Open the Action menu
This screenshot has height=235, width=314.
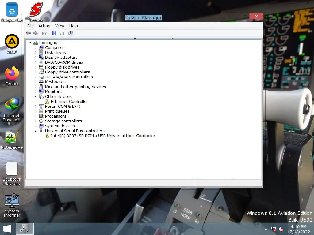(44, 26)
